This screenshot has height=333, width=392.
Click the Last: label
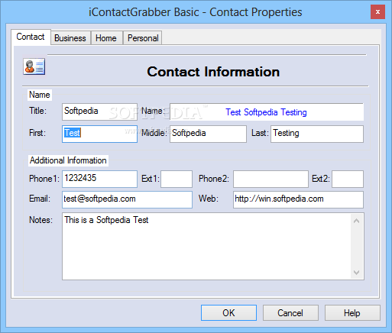point(260,133)
